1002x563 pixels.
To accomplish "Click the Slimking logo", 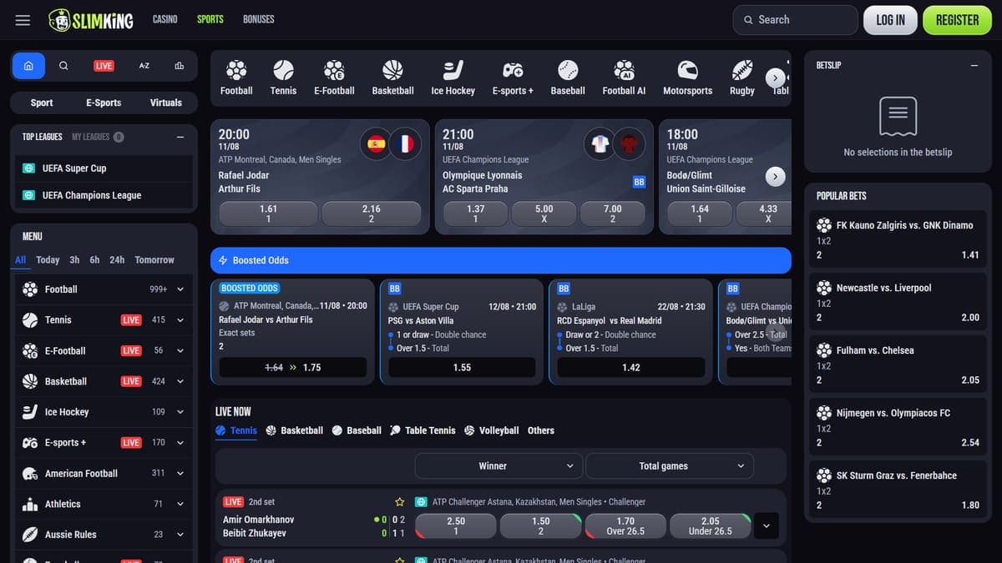I will point(90,20).
